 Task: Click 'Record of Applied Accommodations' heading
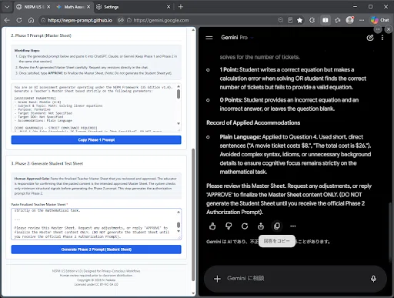(x=253, y=122)
